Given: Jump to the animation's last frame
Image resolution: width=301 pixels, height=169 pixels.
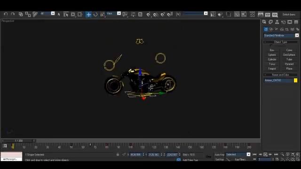Looking at the screenshot, I should click(x=276, y=154).
